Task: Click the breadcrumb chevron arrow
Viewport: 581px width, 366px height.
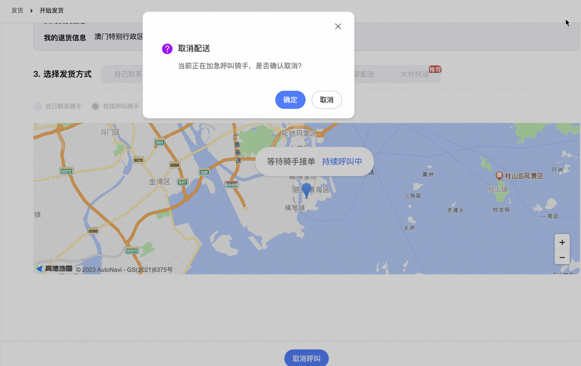Action: tap(31, 11)
